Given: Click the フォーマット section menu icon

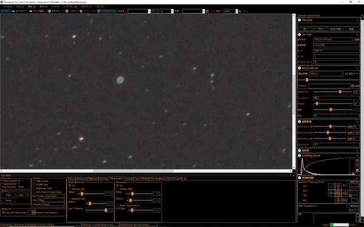Looking at the screenshot, I should (x=357, y=35).
